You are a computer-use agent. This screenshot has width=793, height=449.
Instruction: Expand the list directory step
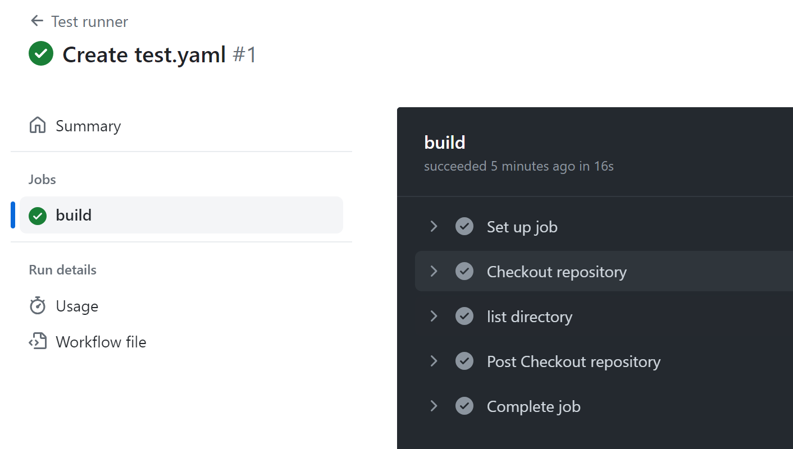point(434,317)
